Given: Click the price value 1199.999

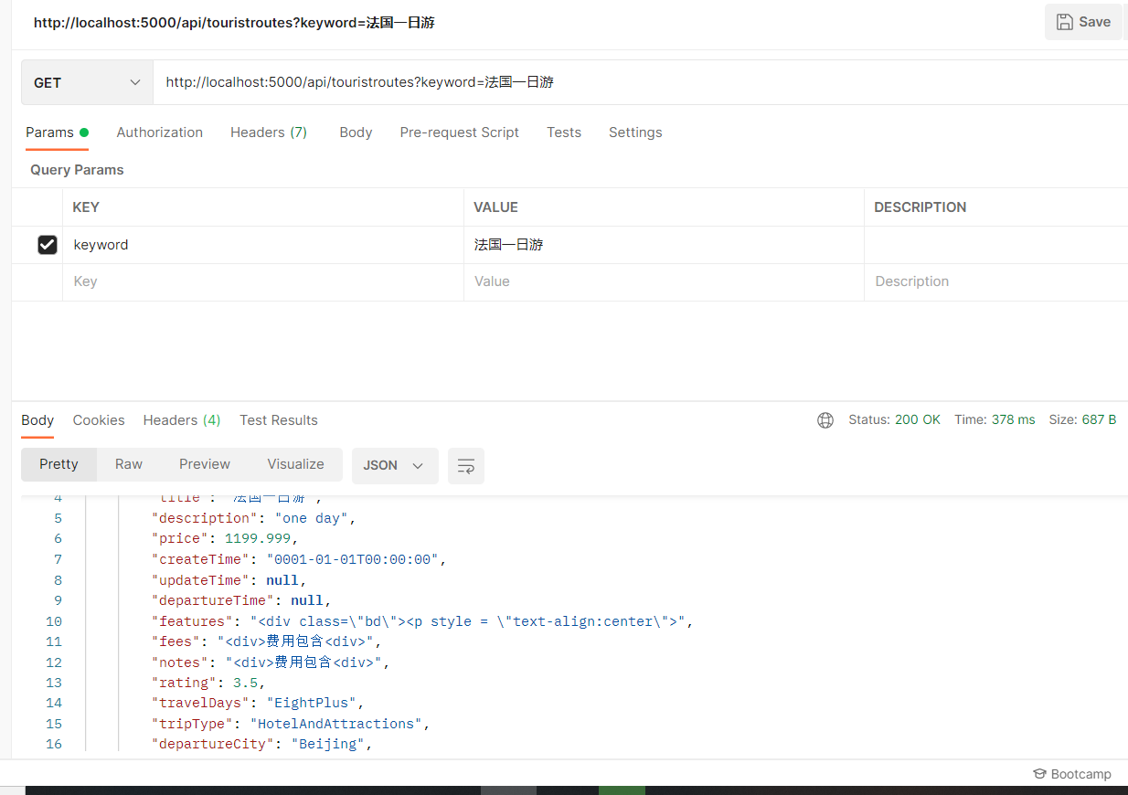Looking at the screenshot, I should click(x=258, y=538).
